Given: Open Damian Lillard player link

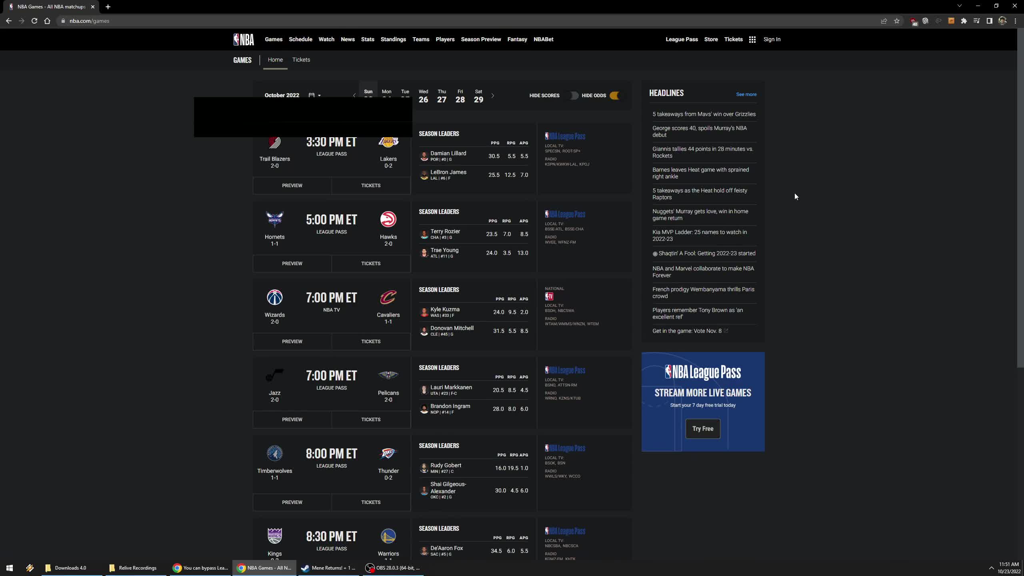Looking at the screenshot, I should [448, 154].
